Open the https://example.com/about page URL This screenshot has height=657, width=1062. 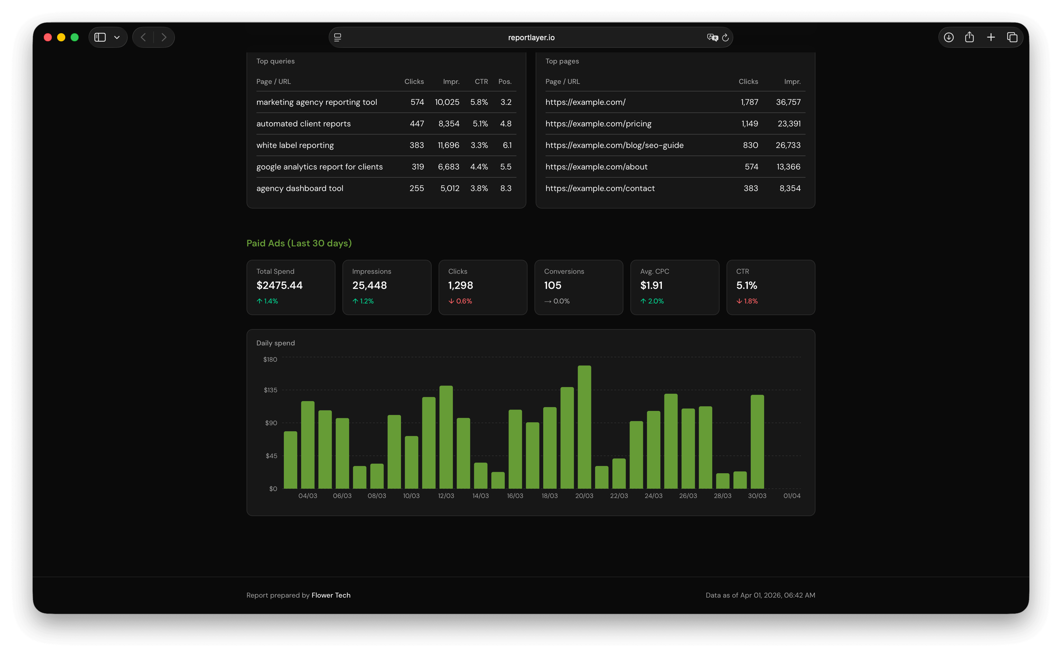(x=596, y=167)
